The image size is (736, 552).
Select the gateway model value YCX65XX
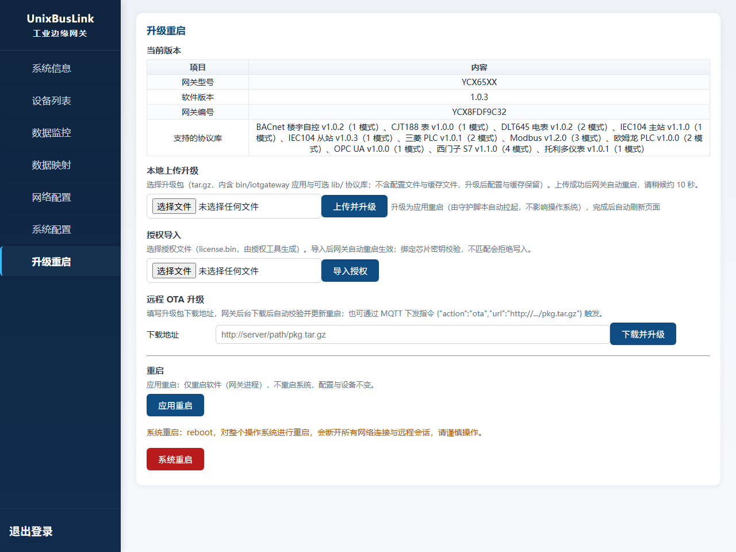[x=479, y=82]
